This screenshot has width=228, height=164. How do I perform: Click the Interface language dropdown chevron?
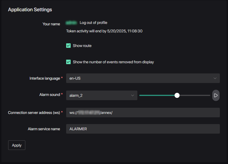(x=215, y=78)
